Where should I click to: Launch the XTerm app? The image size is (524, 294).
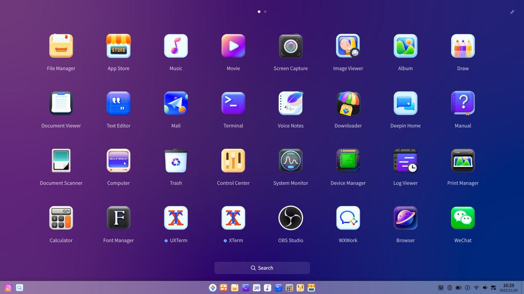pyautogui.click(x=233, y=218)
